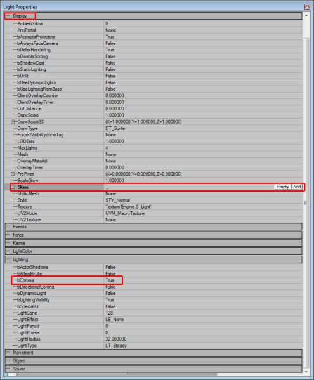
Task: Collapse the Display category
Action: [x=8, y=16]
